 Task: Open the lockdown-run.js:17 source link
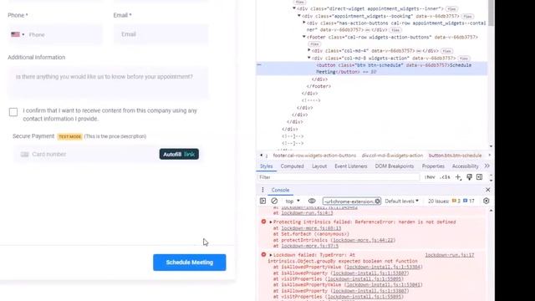click(450, 255)
